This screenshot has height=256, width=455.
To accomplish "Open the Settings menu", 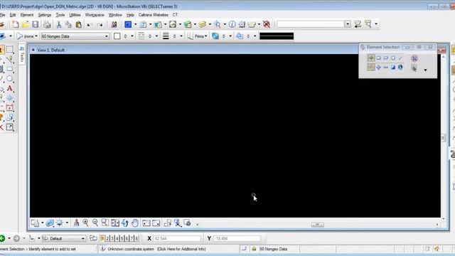I will coord(44,15).
